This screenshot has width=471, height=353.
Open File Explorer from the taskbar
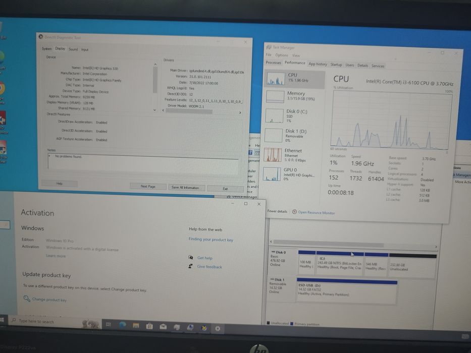(x=136, y=326)
